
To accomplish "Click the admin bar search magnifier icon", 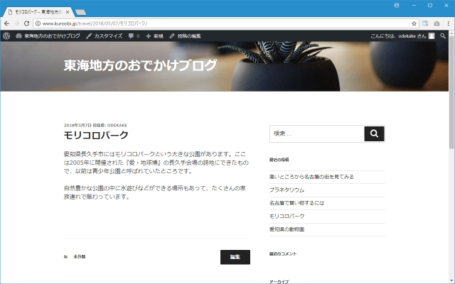I will point(442,36).
